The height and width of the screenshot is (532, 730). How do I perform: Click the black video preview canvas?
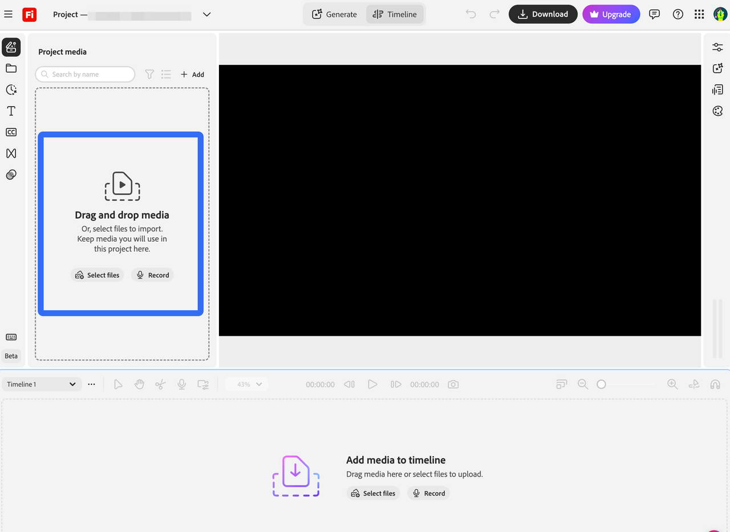[460, 200]
